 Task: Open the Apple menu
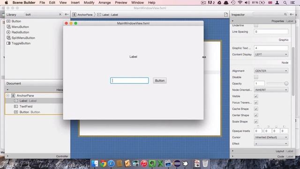[x=6, y=3]
